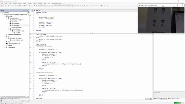Image resolution: width=185 pixels, height=104 pixels.
Task: Click the Delete X toolbar icon
Action: click(22, 6)
